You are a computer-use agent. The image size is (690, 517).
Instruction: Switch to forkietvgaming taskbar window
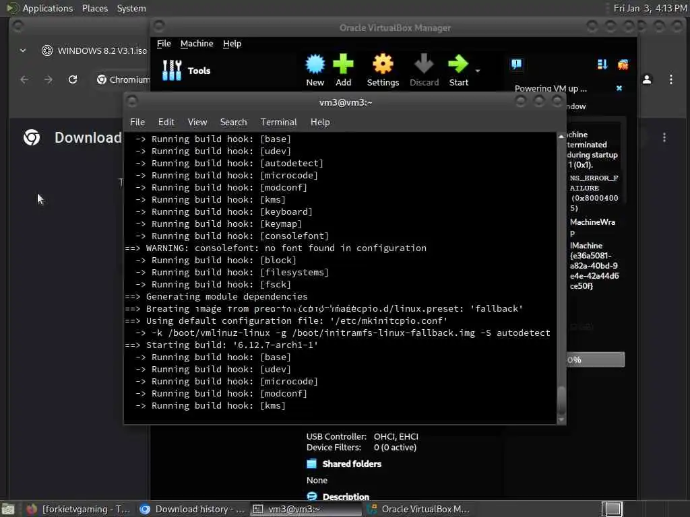pos(78,509)
